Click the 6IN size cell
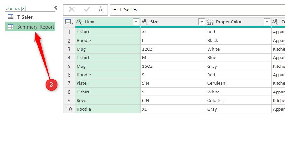Viewport: 285px width, 147px height. tap(173, 101)
